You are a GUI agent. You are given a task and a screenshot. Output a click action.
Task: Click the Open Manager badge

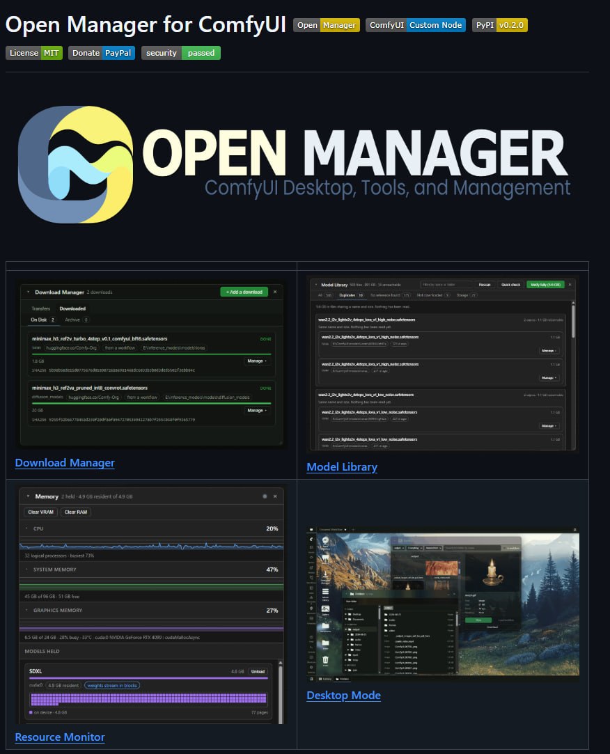point(327,25)
